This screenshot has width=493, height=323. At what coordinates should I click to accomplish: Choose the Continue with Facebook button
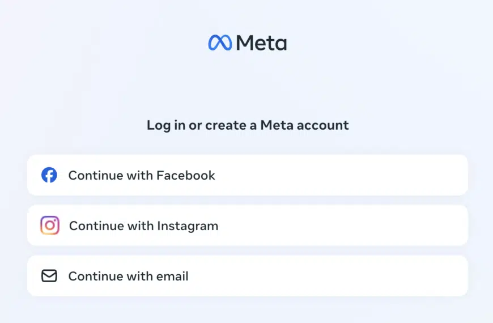(x=248, y=175)
